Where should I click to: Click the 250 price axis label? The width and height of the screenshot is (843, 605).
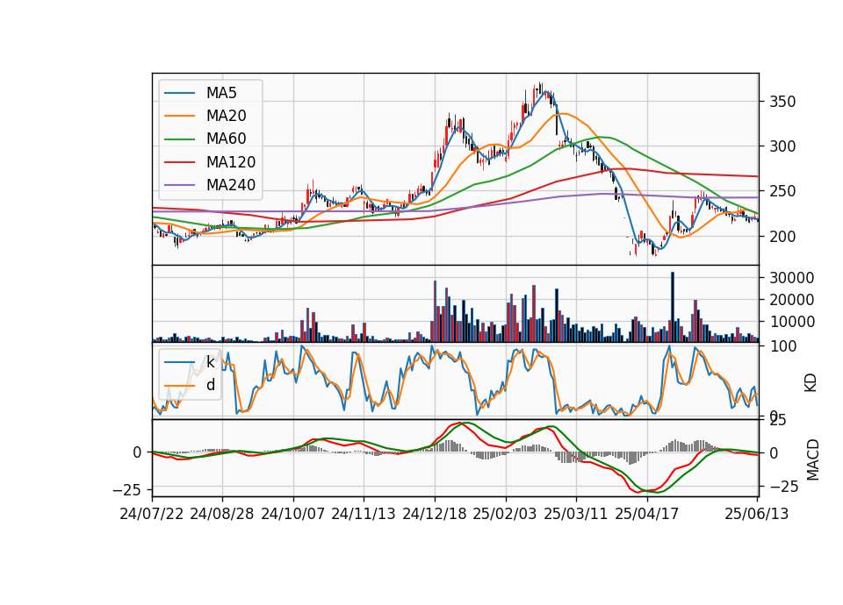pyautogui.click(x=782, y=191)
